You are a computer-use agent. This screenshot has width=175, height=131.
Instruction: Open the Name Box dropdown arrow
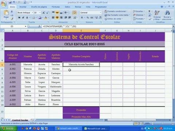[x=26, y=26]
